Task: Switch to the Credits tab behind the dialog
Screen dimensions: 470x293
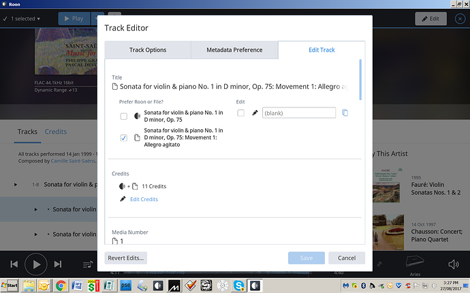Action: [x=56, y=132]
